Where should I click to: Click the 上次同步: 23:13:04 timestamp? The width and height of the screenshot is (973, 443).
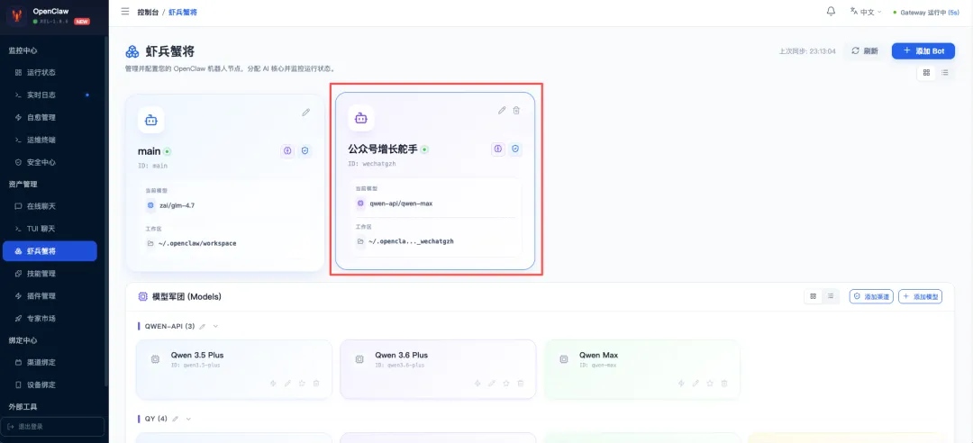pos(807,51)
